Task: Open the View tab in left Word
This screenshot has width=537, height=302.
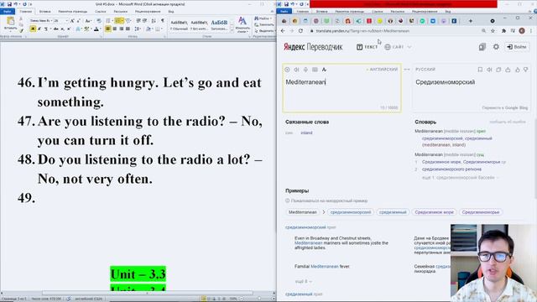Action: pyautogui.click(x=171, y=11)
